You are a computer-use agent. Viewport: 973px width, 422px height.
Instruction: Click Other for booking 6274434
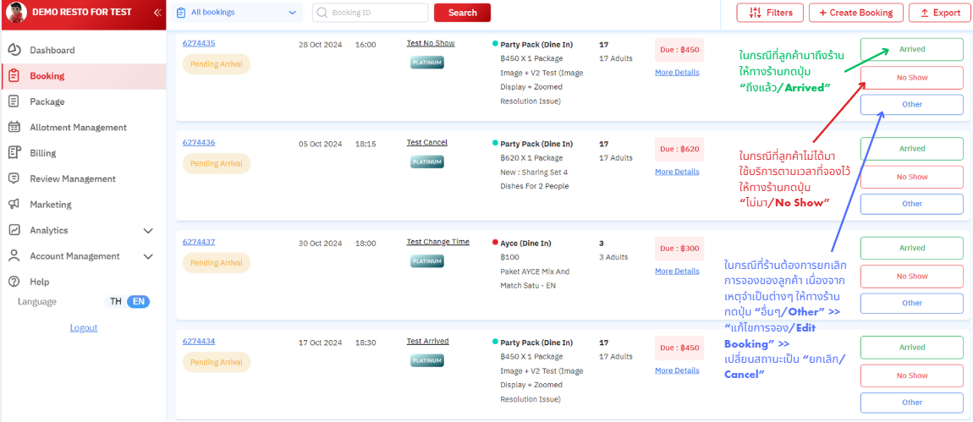click(911, 403)
